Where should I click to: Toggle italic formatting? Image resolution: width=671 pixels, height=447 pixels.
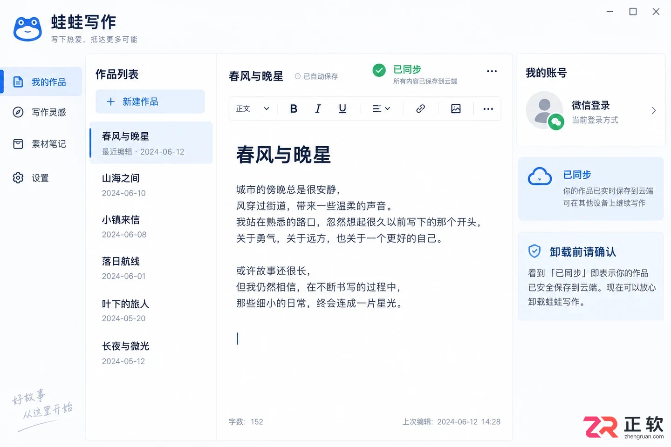(318, 108)
